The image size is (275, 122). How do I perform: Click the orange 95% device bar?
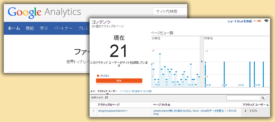(119, 81)
